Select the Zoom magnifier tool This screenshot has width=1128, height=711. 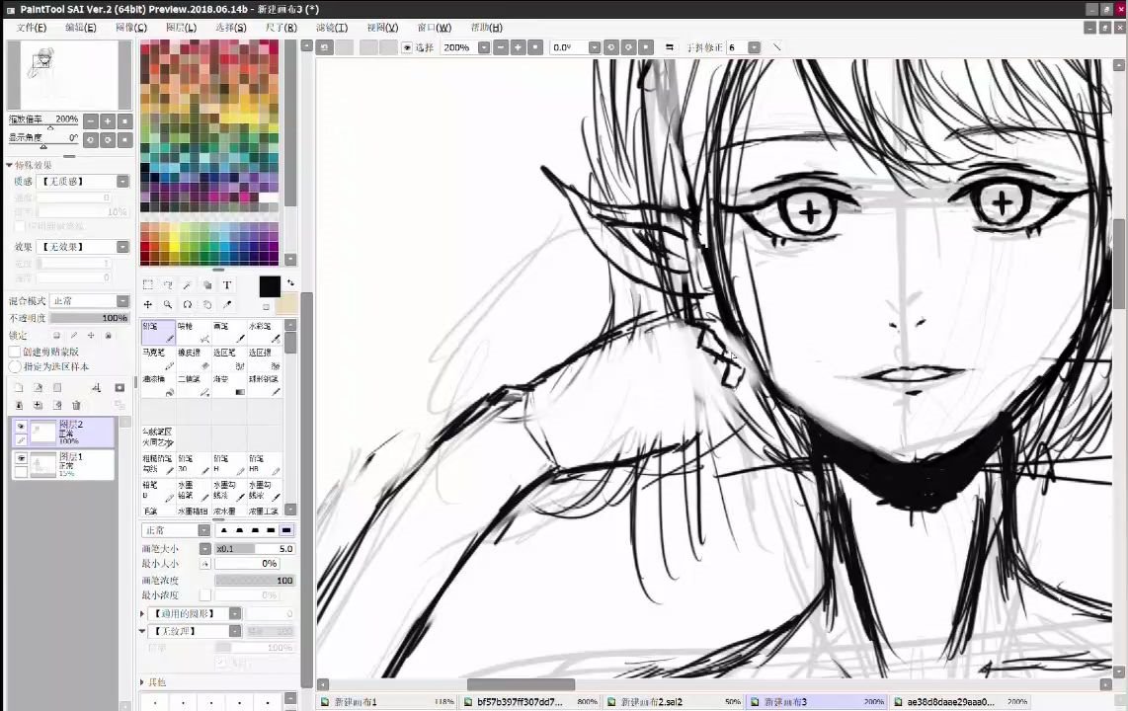click(168, 305)
